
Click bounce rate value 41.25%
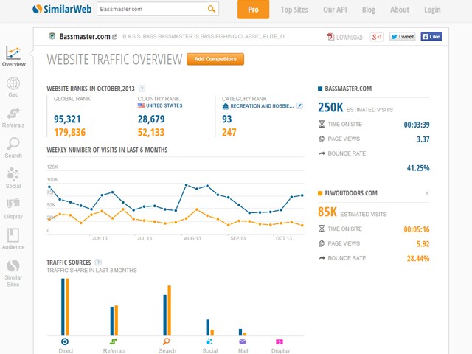point(418,168)
